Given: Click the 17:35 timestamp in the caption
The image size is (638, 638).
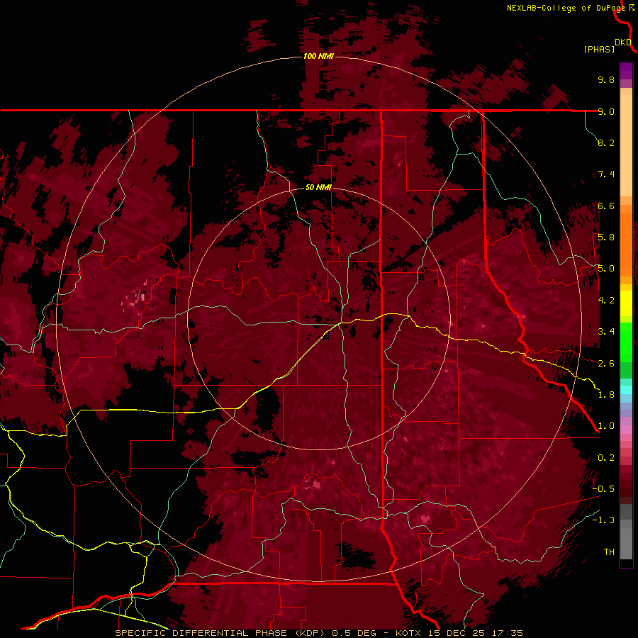Looking at the screenshot, I should (x=507, y=633).
